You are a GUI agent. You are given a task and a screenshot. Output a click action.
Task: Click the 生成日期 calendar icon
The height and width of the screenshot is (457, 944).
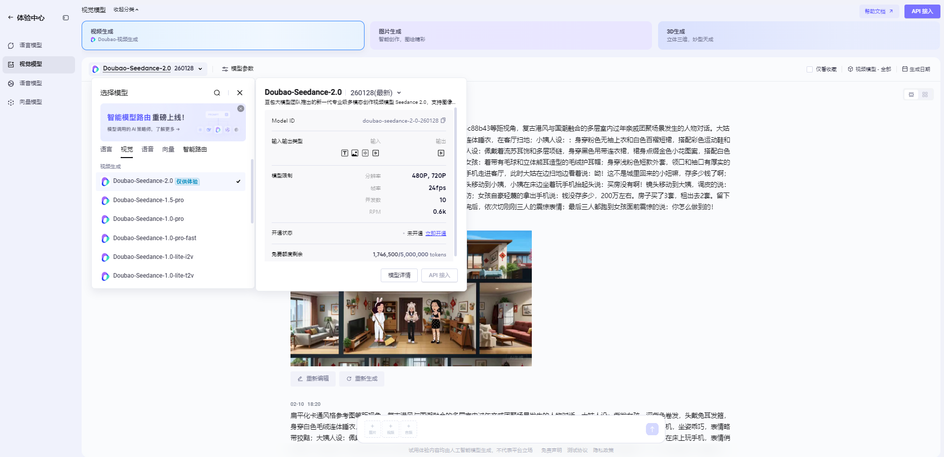(x=905, y=68)
